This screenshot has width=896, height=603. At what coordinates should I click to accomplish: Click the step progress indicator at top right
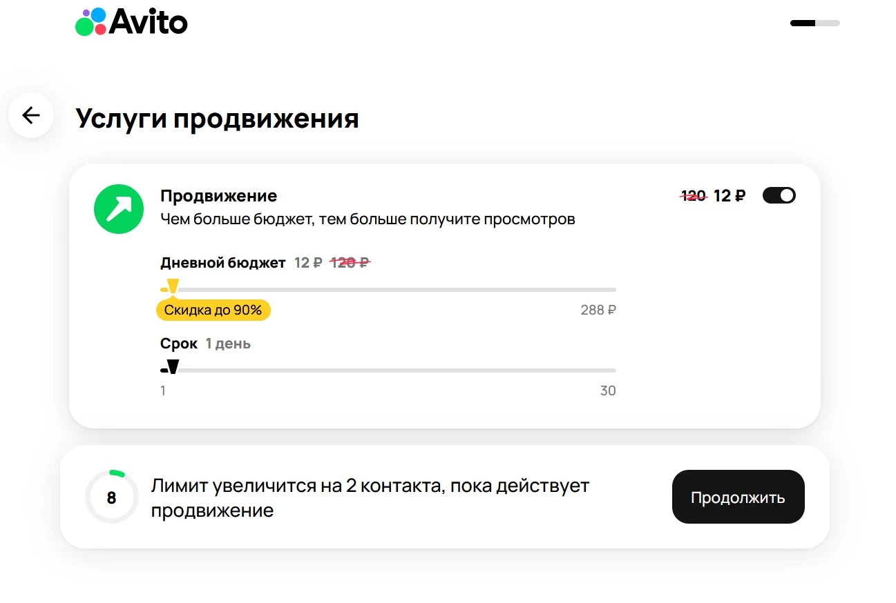pos(814,23)
